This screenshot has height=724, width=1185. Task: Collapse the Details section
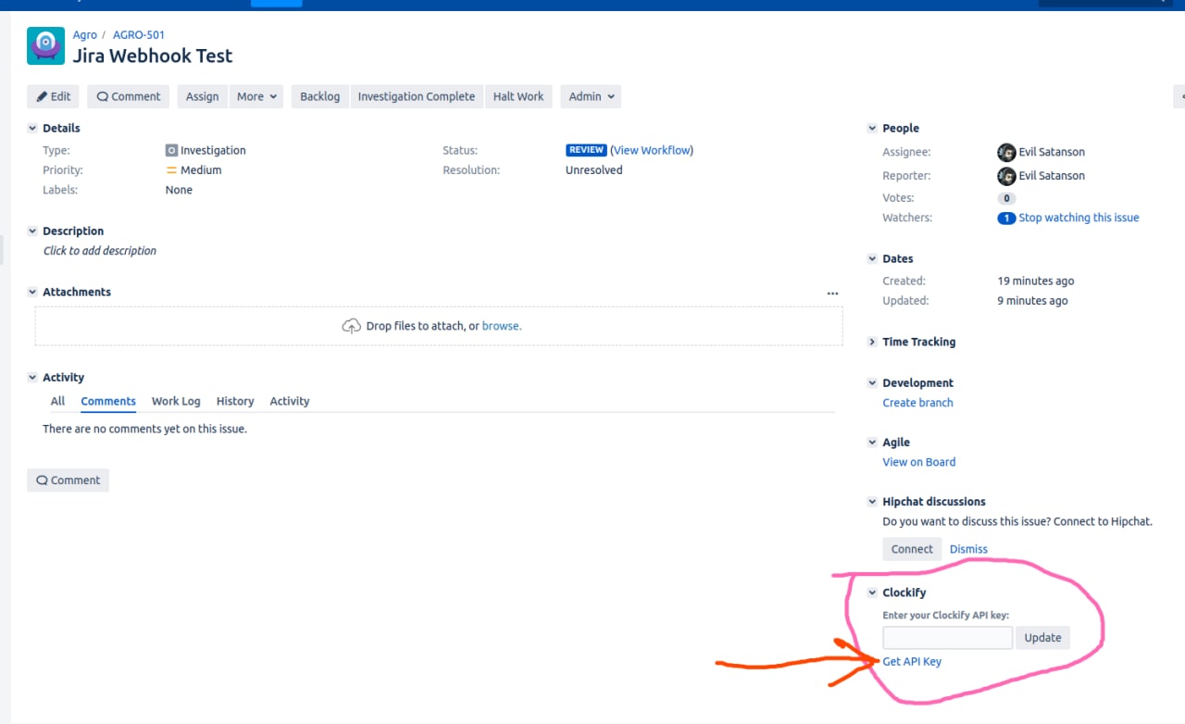32,128
